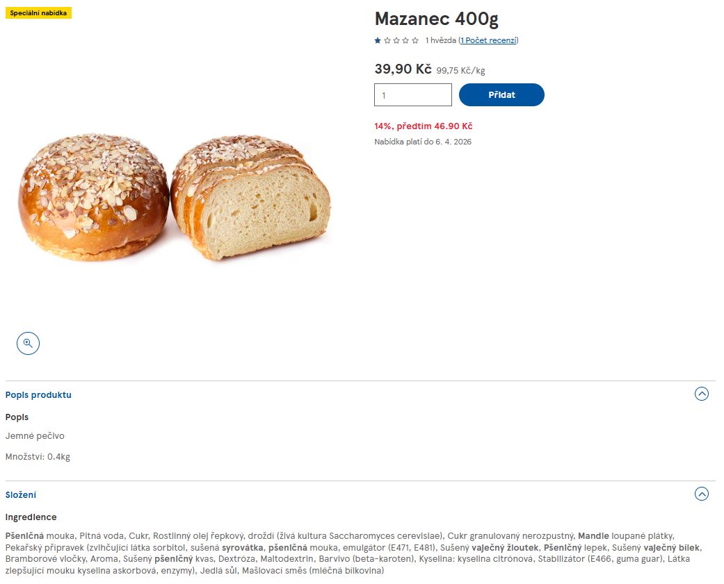Click the Popis produktu section heading
The width and height of the screenshot is (724, 584).
point(38,395)
